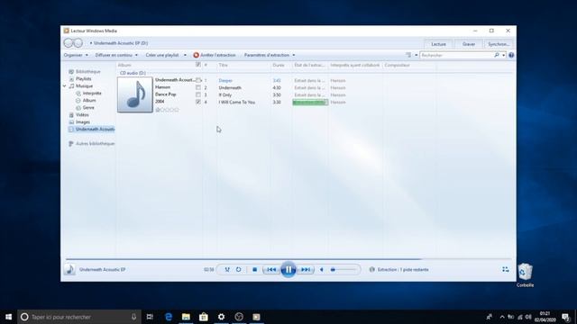Toggle the select-all tracks checkbox in header

198,65
